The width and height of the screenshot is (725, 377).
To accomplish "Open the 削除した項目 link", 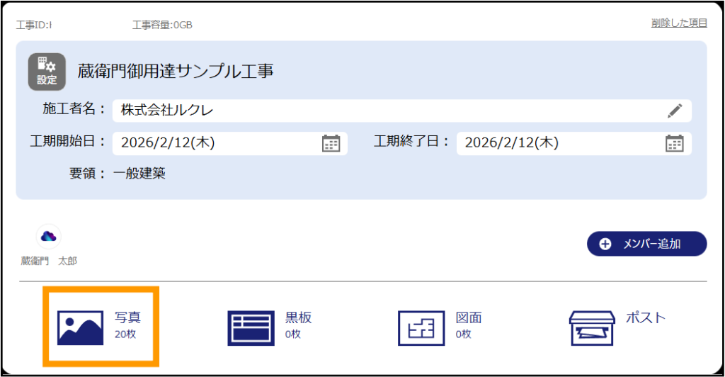I will pos(679,23).
